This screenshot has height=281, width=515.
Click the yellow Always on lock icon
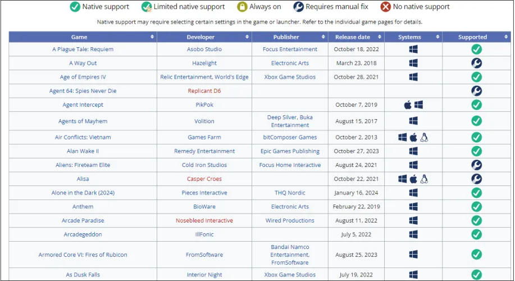pyautogui.click(x=242, y=7)
